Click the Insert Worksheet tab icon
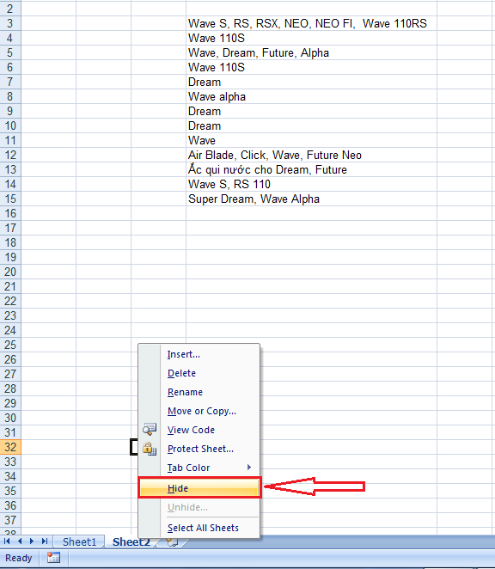The image size is (495, 569). [x=172, y=541]
